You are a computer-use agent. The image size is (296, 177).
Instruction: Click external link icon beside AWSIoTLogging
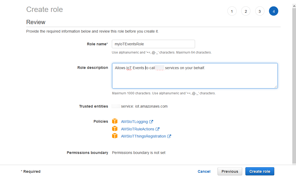pyautogui.click(x=151, y=122)
